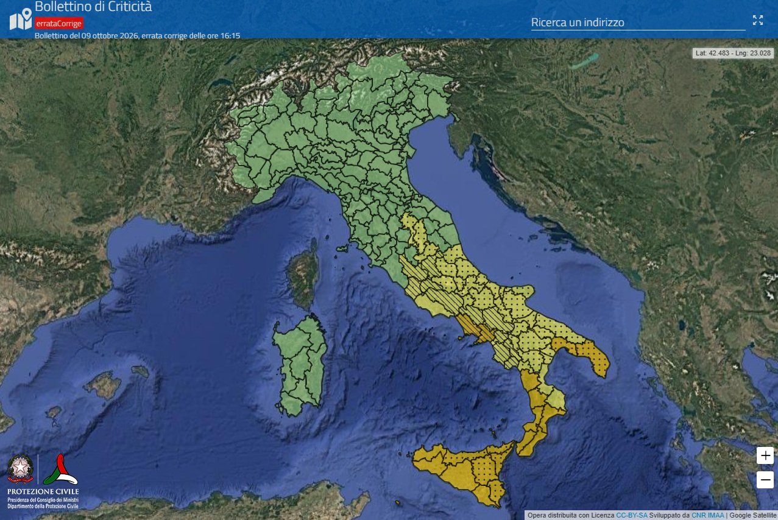778x520 pixels.
Task: Click the Google Satellite attribution text
Action: coord(753,515)
